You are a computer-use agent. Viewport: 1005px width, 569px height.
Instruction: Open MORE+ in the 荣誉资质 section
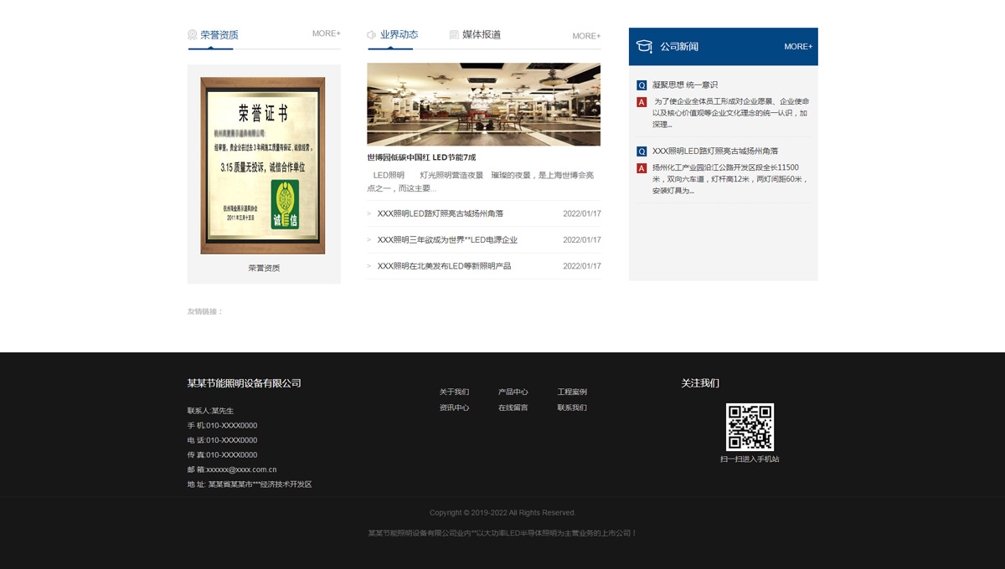pyautogui.click(x=326, y=34)
